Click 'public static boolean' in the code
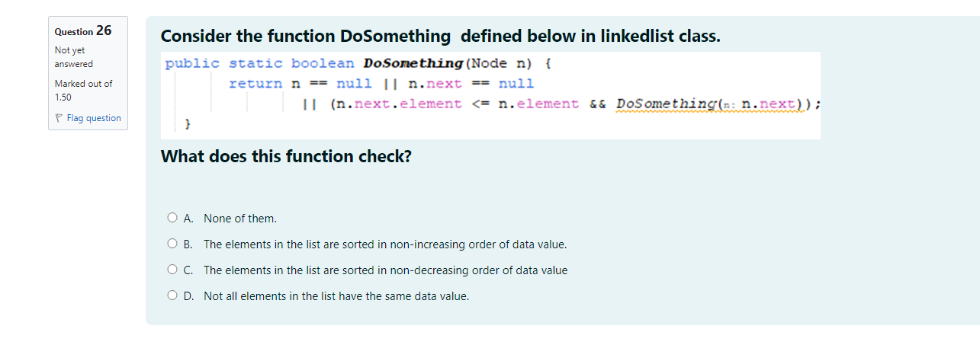This screenshot has height=345, width=980. [260, 63]
